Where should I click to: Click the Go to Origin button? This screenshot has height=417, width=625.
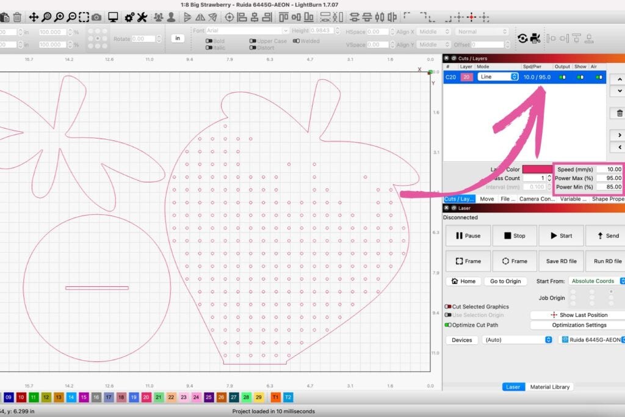coord(505,281)
